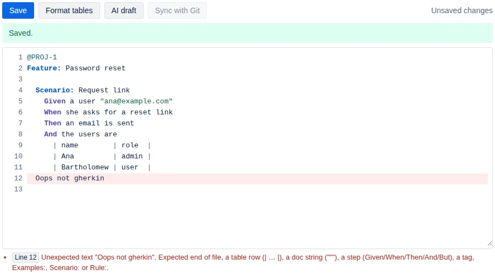Viewport: 495px width, 275px height.
Task: Open the AI draft button
Action: [124, 10]
